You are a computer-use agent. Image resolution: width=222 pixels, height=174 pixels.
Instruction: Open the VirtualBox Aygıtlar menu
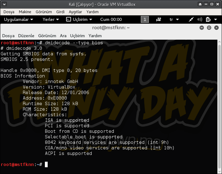pos(75,12)
